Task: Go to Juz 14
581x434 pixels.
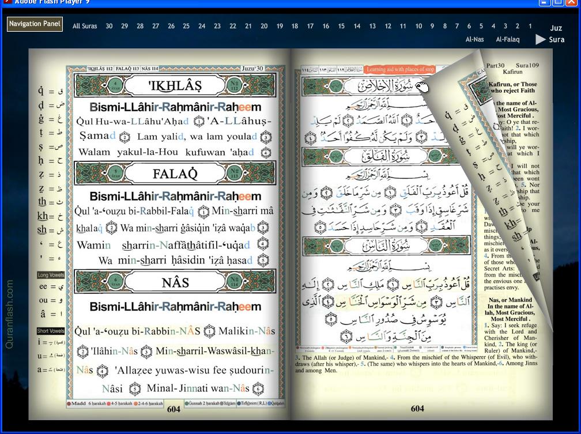Action: pyautogui.click(x=357, y=27)
